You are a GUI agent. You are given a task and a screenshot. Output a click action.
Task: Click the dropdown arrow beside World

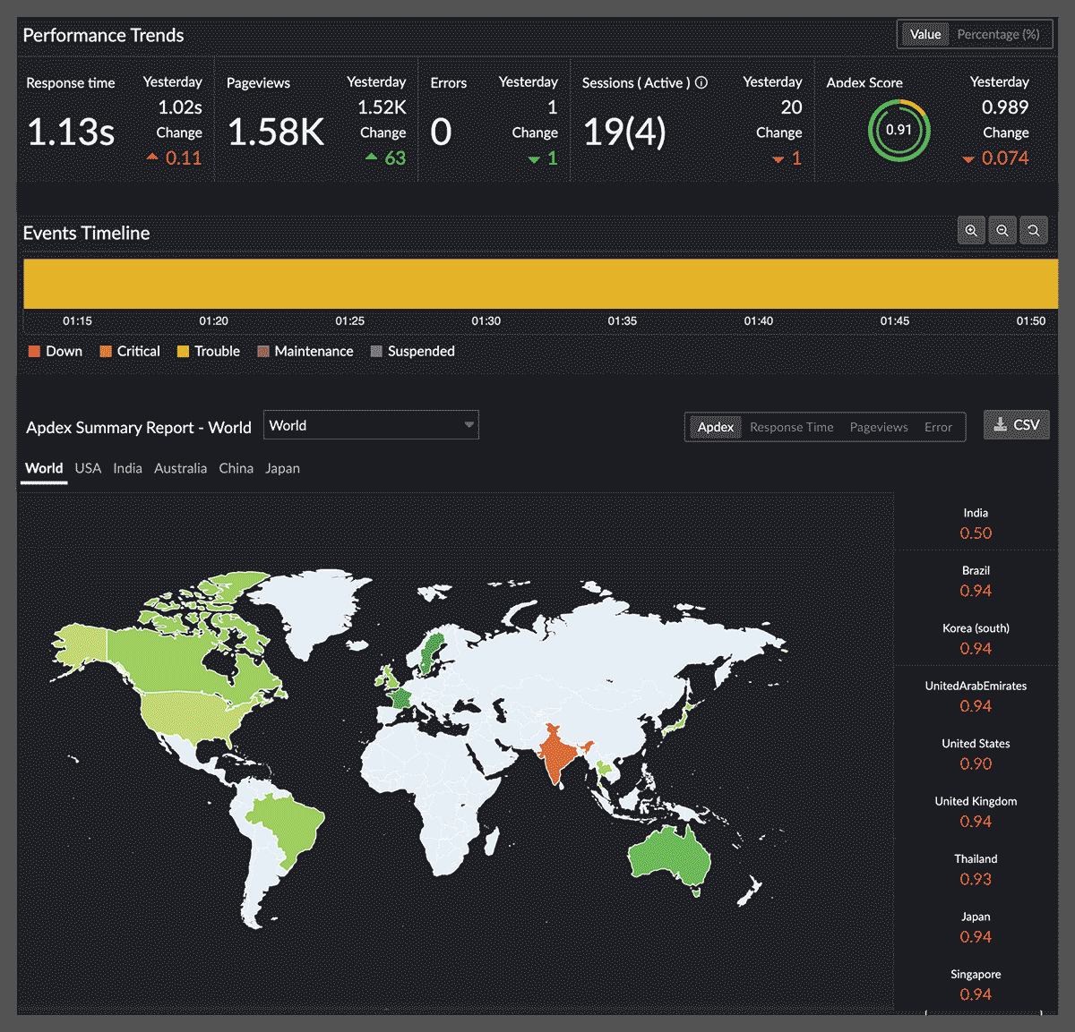click(x=469, y=424)
